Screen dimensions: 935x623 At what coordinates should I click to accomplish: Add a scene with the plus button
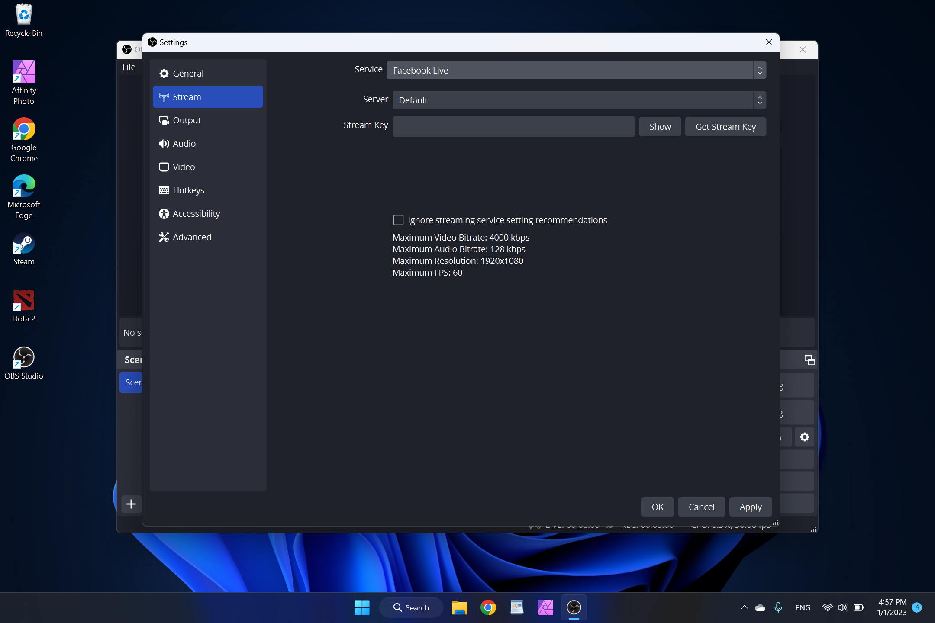(131, 504)
